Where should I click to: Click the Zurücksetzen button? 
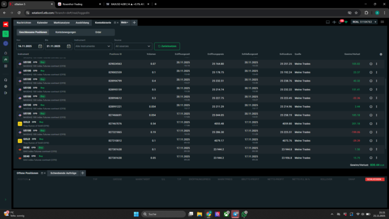click(167, 46)
